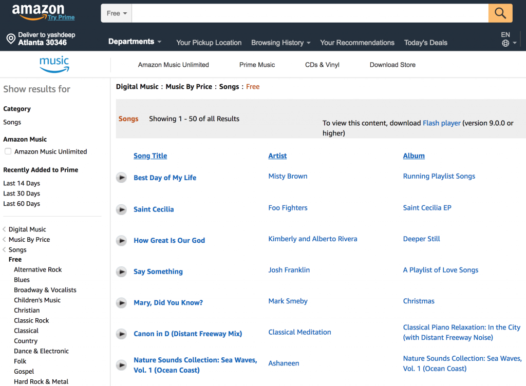The height and width of the screenshot is (386, 526).
Task: Select Blues genre
Action: (22, 280)
